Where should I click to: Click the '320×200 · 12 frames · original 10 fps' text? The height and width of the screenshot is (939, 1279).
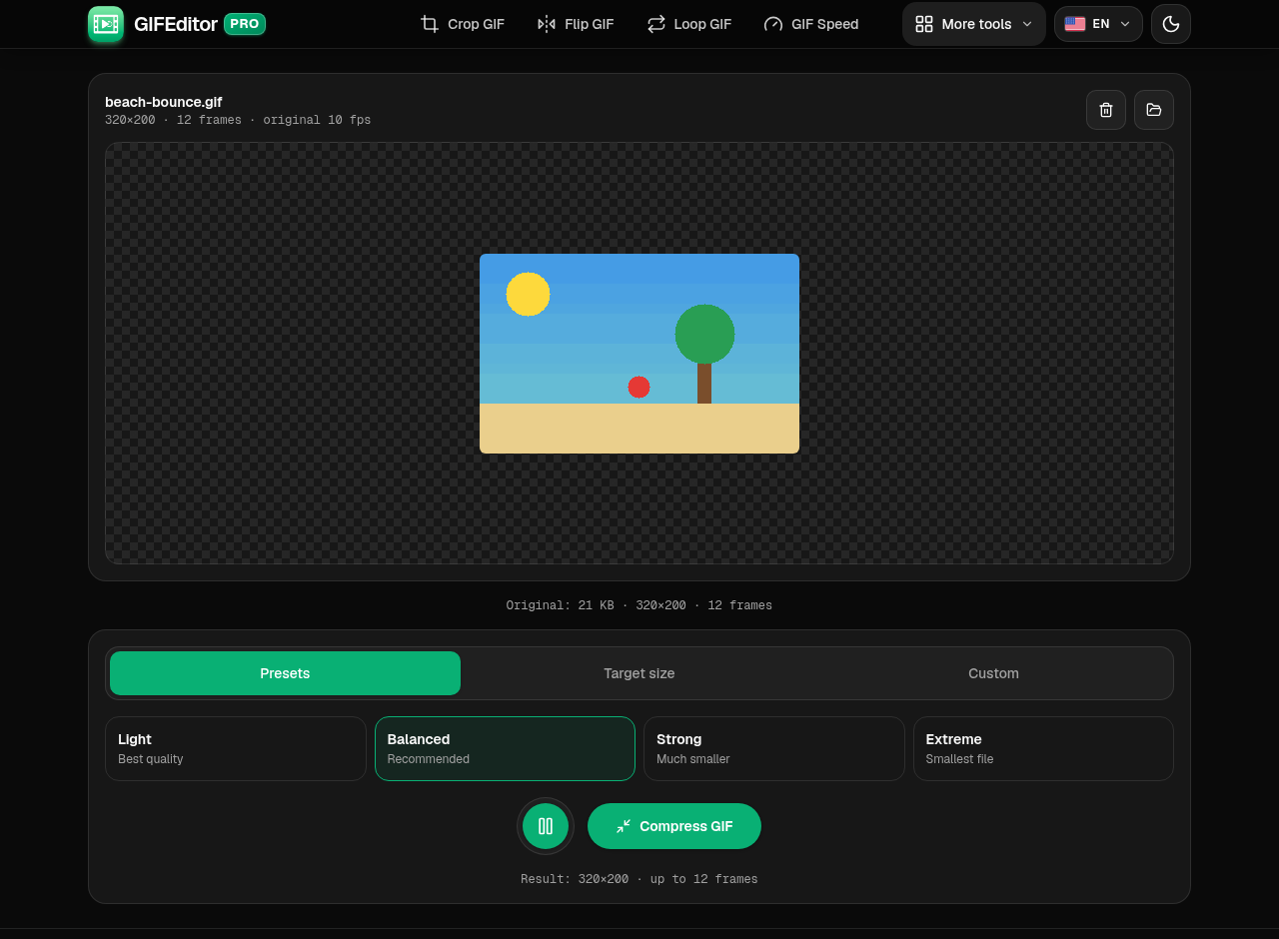[238, 120]
